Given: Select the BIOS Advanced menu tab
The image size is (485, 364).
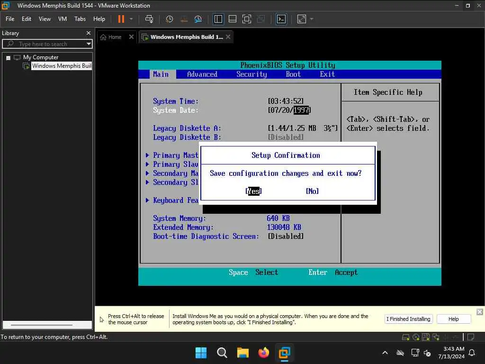Looking at the screenshot, I should click(x=202, y=74).
